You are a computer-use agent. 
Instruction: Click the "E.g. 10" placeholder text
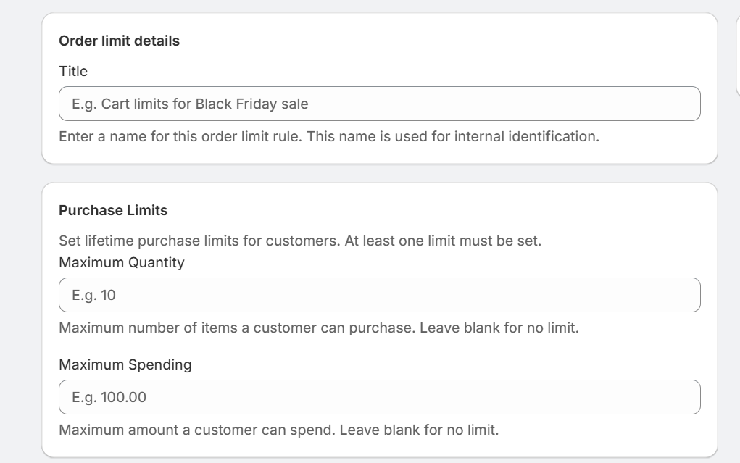(93, 295)
